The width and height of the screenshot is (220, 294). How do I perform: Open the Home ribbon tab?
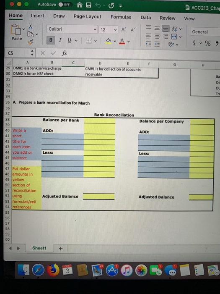pyautogui.click(x=16, y=16)
